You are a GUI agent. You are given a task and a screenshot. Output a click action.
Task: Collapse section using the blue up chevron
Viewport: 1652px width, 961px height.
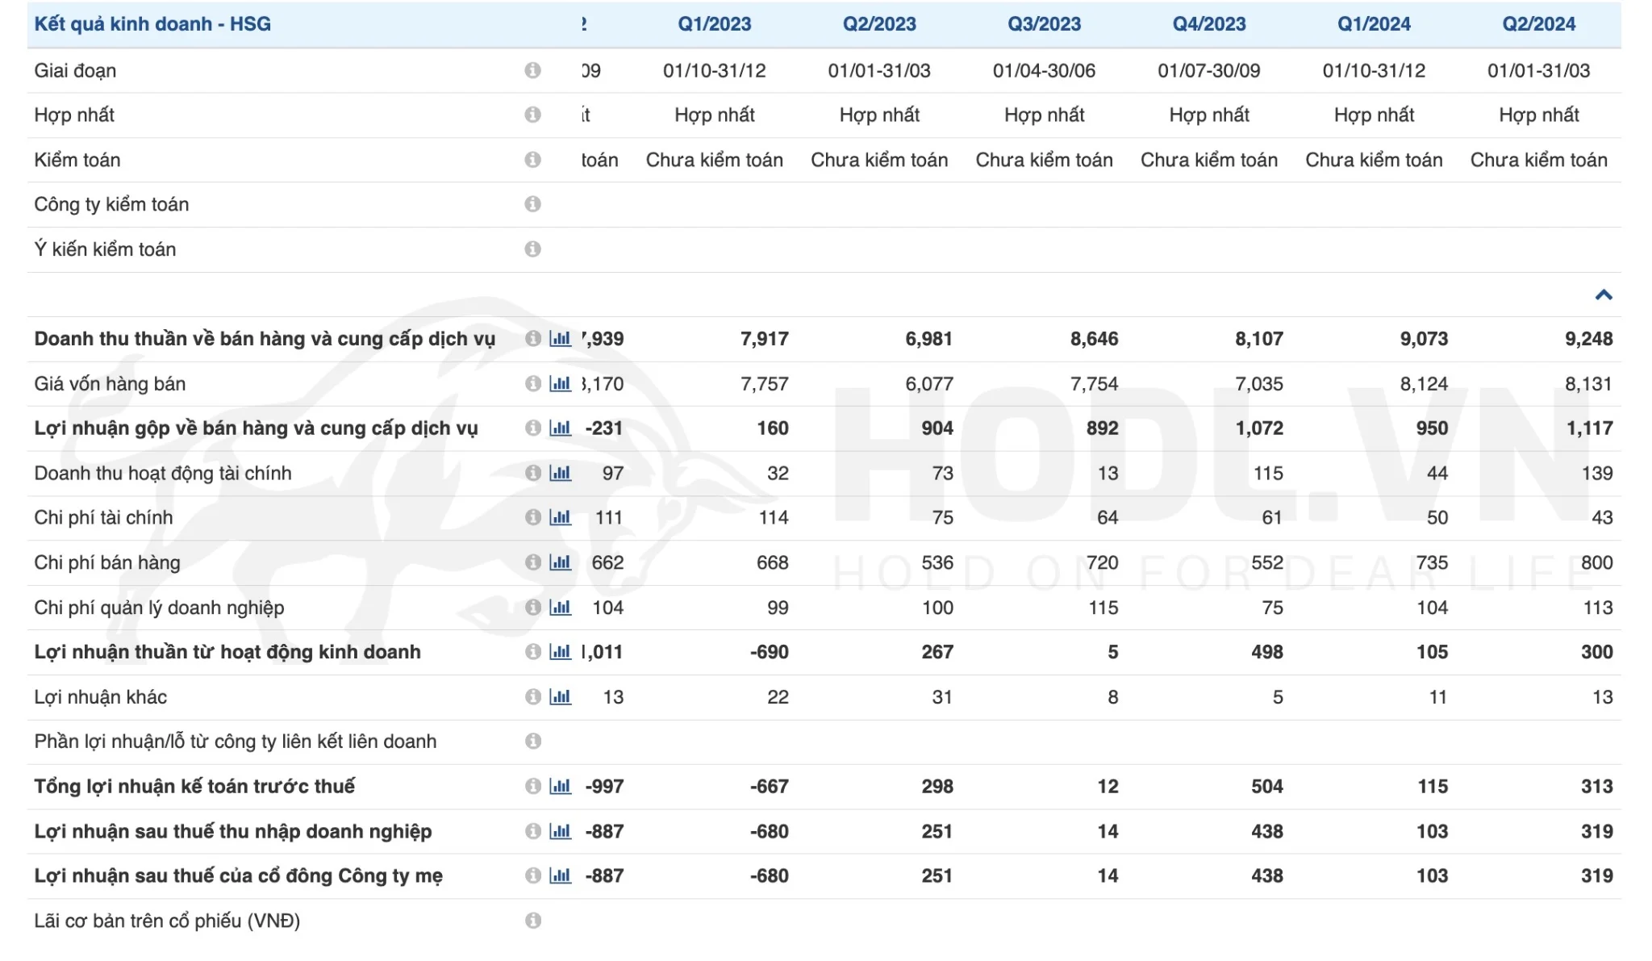(1604, 295)
